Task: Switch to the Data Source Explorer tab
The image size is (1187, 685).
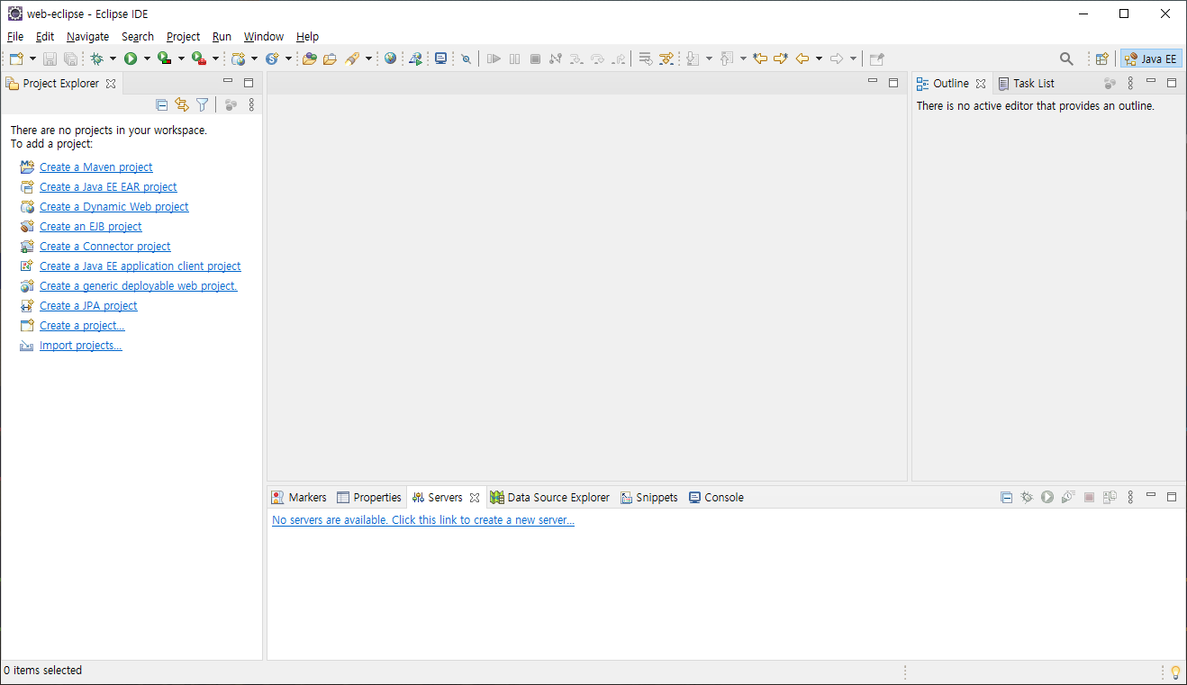Action: click(x=549, y=497)
